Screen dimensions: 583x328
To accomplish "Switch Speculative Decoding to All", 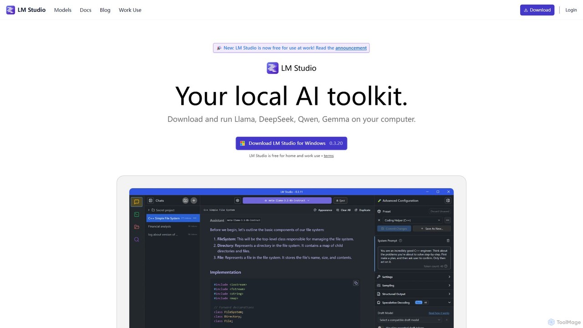I will 425,302.
